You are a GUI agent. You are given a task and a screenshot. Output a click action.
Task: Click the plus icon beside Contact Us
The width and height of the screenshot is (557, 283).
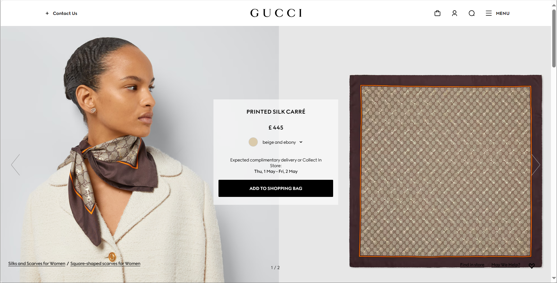[x=47, y=13]
